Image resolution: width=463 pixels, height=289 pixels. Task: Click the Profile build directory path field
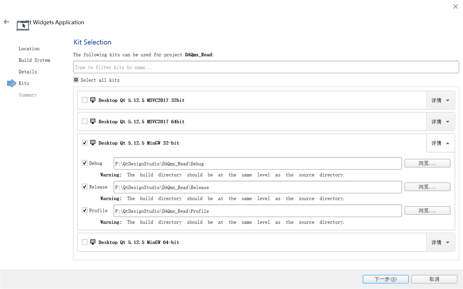point(258,211)
